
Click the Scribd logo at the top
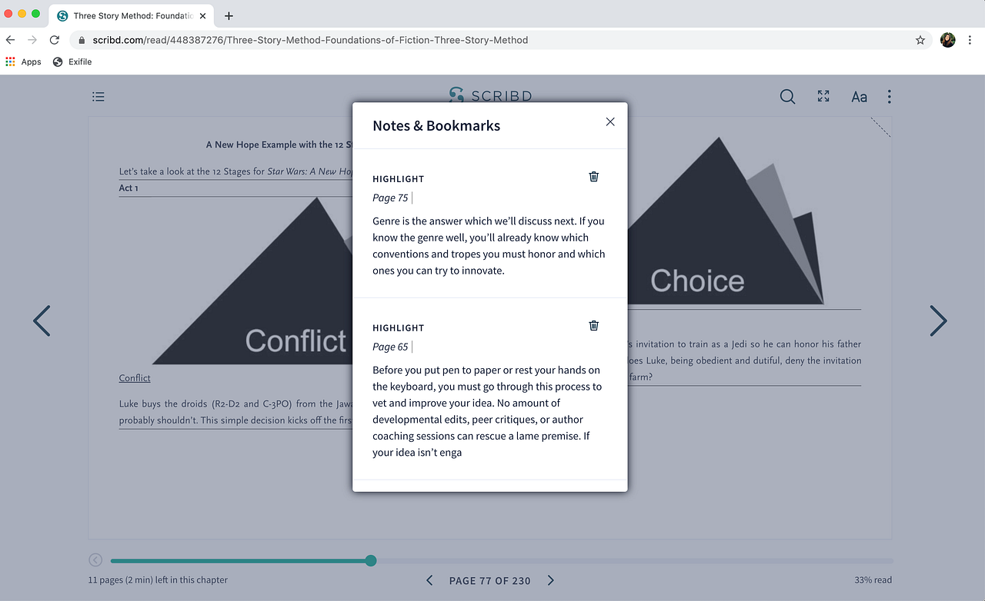pos(489,95)
